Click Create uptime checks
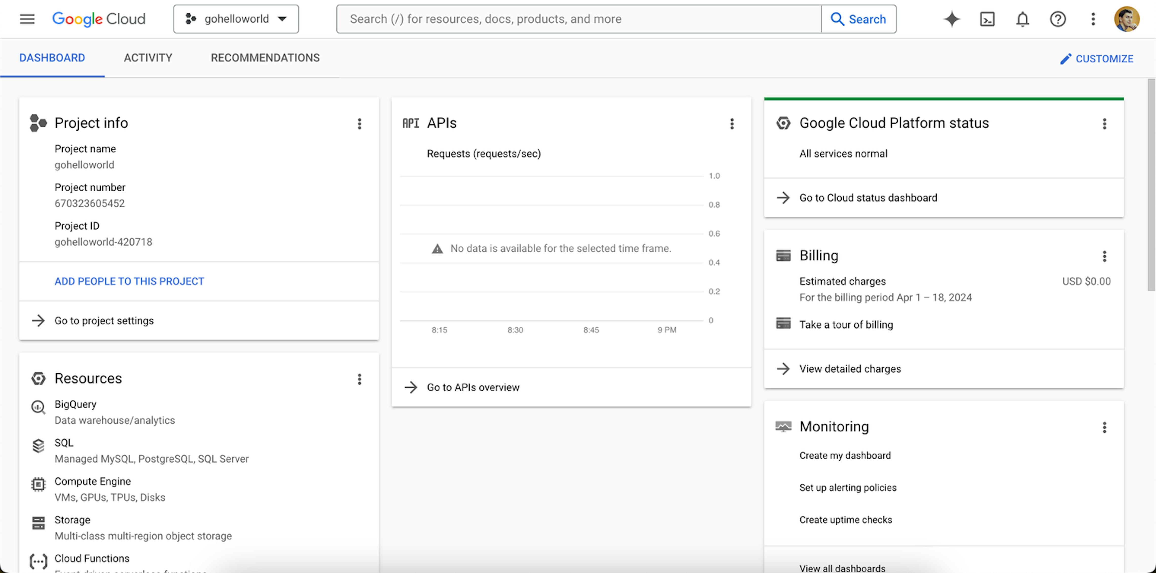This screenshot has width=1156, height=573. coord(845,519)
